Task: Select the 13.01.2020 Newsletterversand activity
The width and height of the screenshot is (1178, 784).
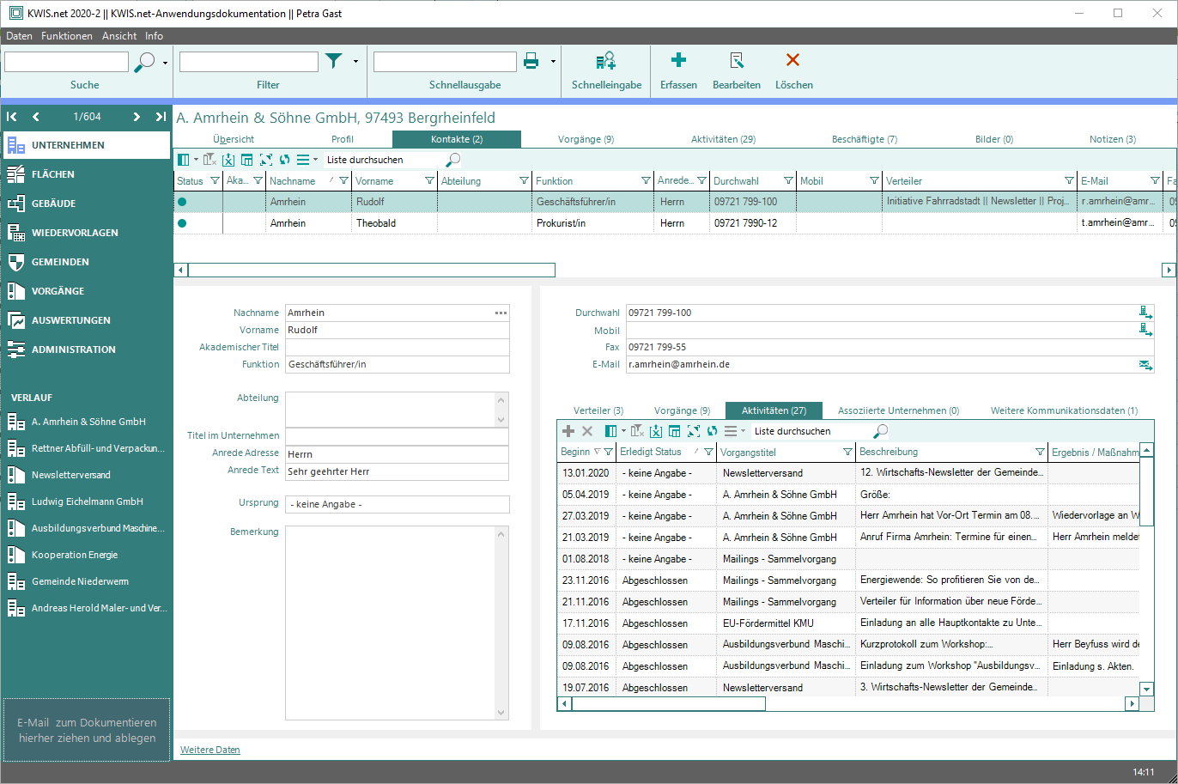Action: 848,473
